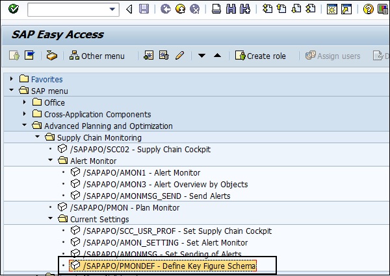This screenshot has height=276, width=390.
Task: Expand the Office folder arrow
Action: 25,102
